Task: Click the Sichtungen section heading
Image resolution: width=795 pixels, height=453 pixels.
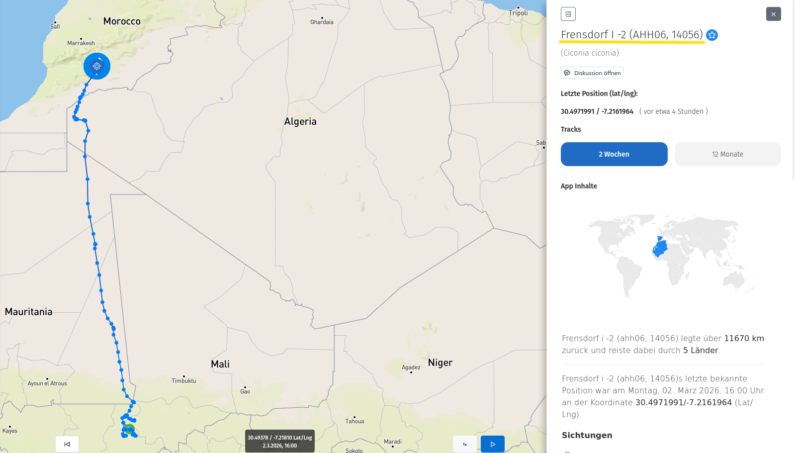Action: tap(587, 435)
